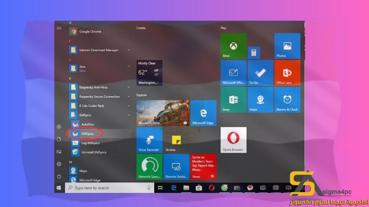This screenshot has width=369, height=207.
Task: Open the Weather tile showing 62°
Action: [149, 73]
